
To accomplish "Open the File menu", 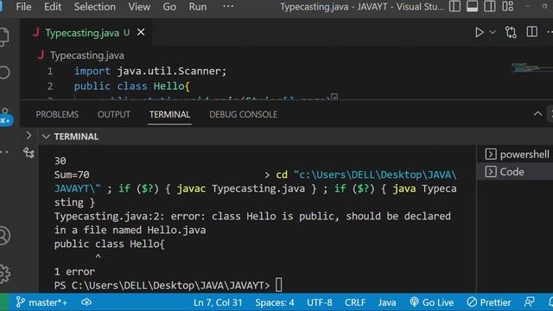I will coord(23,7).
